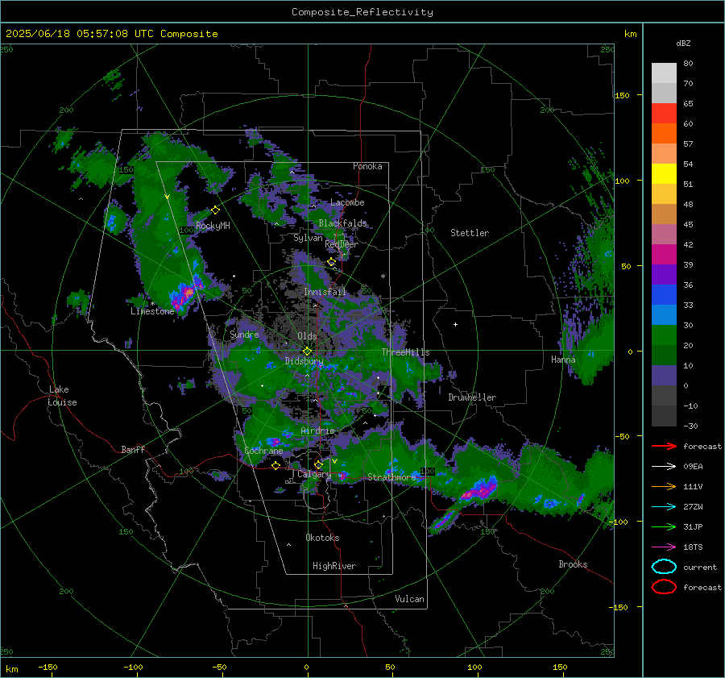Click the storm cell near Limestone

point(185,294)
